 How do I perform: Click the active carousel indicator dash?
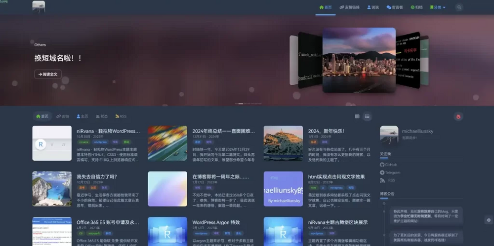(x=241, y=104)
